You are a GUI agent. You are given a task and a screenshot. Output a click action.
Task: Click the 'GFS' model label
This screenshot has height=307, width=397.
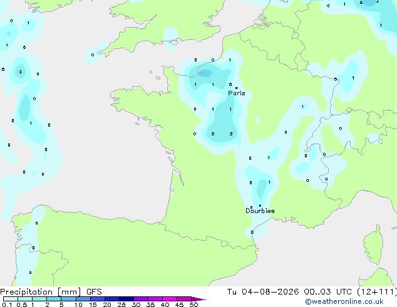[x=94, y=292]
